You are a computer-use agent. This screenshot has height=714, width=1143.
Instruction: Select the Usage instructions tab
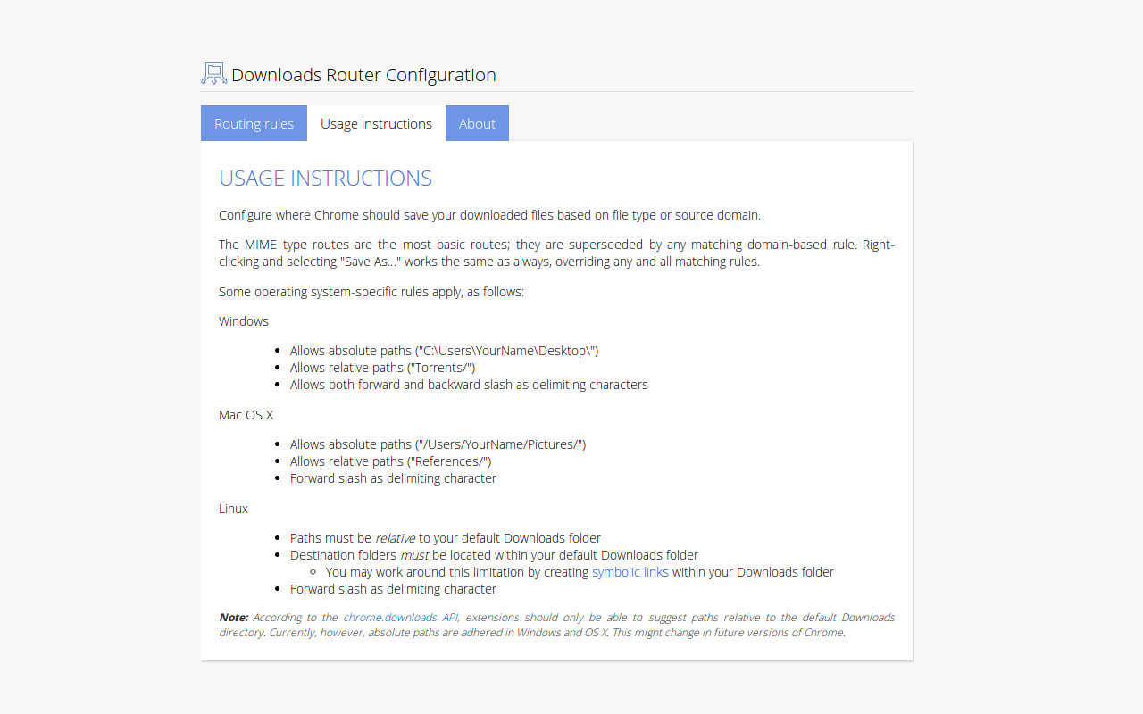coord(376,123)
